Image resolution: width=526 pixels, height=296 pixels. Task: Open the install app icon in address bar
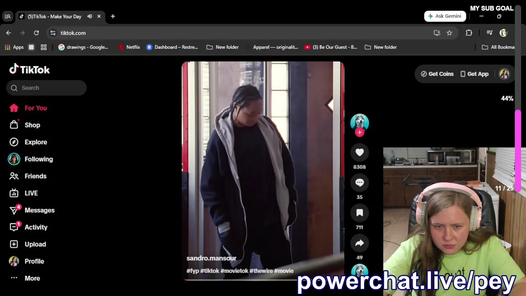437,33
